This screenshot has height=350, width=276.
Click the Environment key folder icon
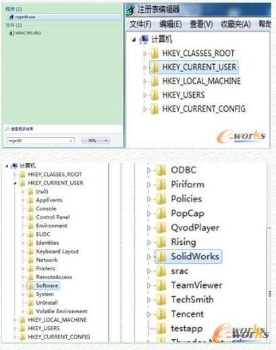coord(30,226)
